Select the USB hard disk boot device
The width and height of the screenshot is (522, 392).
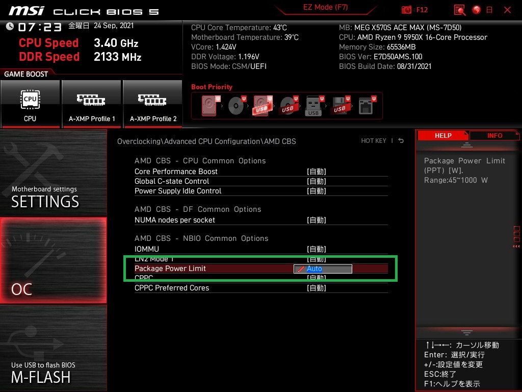point(263,106)
